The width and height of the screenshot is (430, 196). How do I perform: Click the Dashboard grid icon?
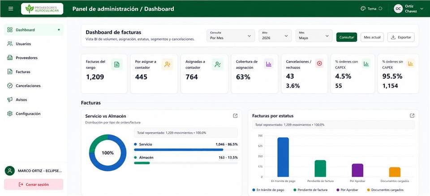point(10,30)
